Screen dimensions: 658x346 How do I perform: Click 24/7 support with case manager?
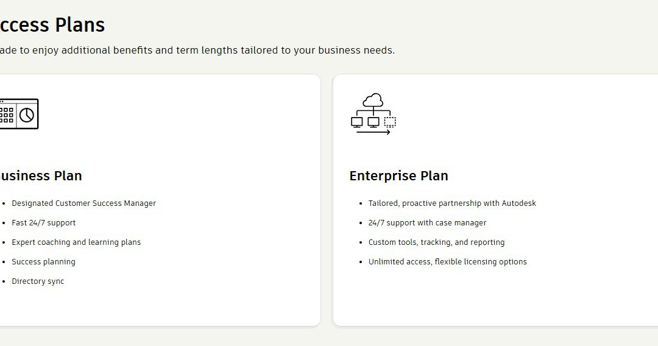427,223
